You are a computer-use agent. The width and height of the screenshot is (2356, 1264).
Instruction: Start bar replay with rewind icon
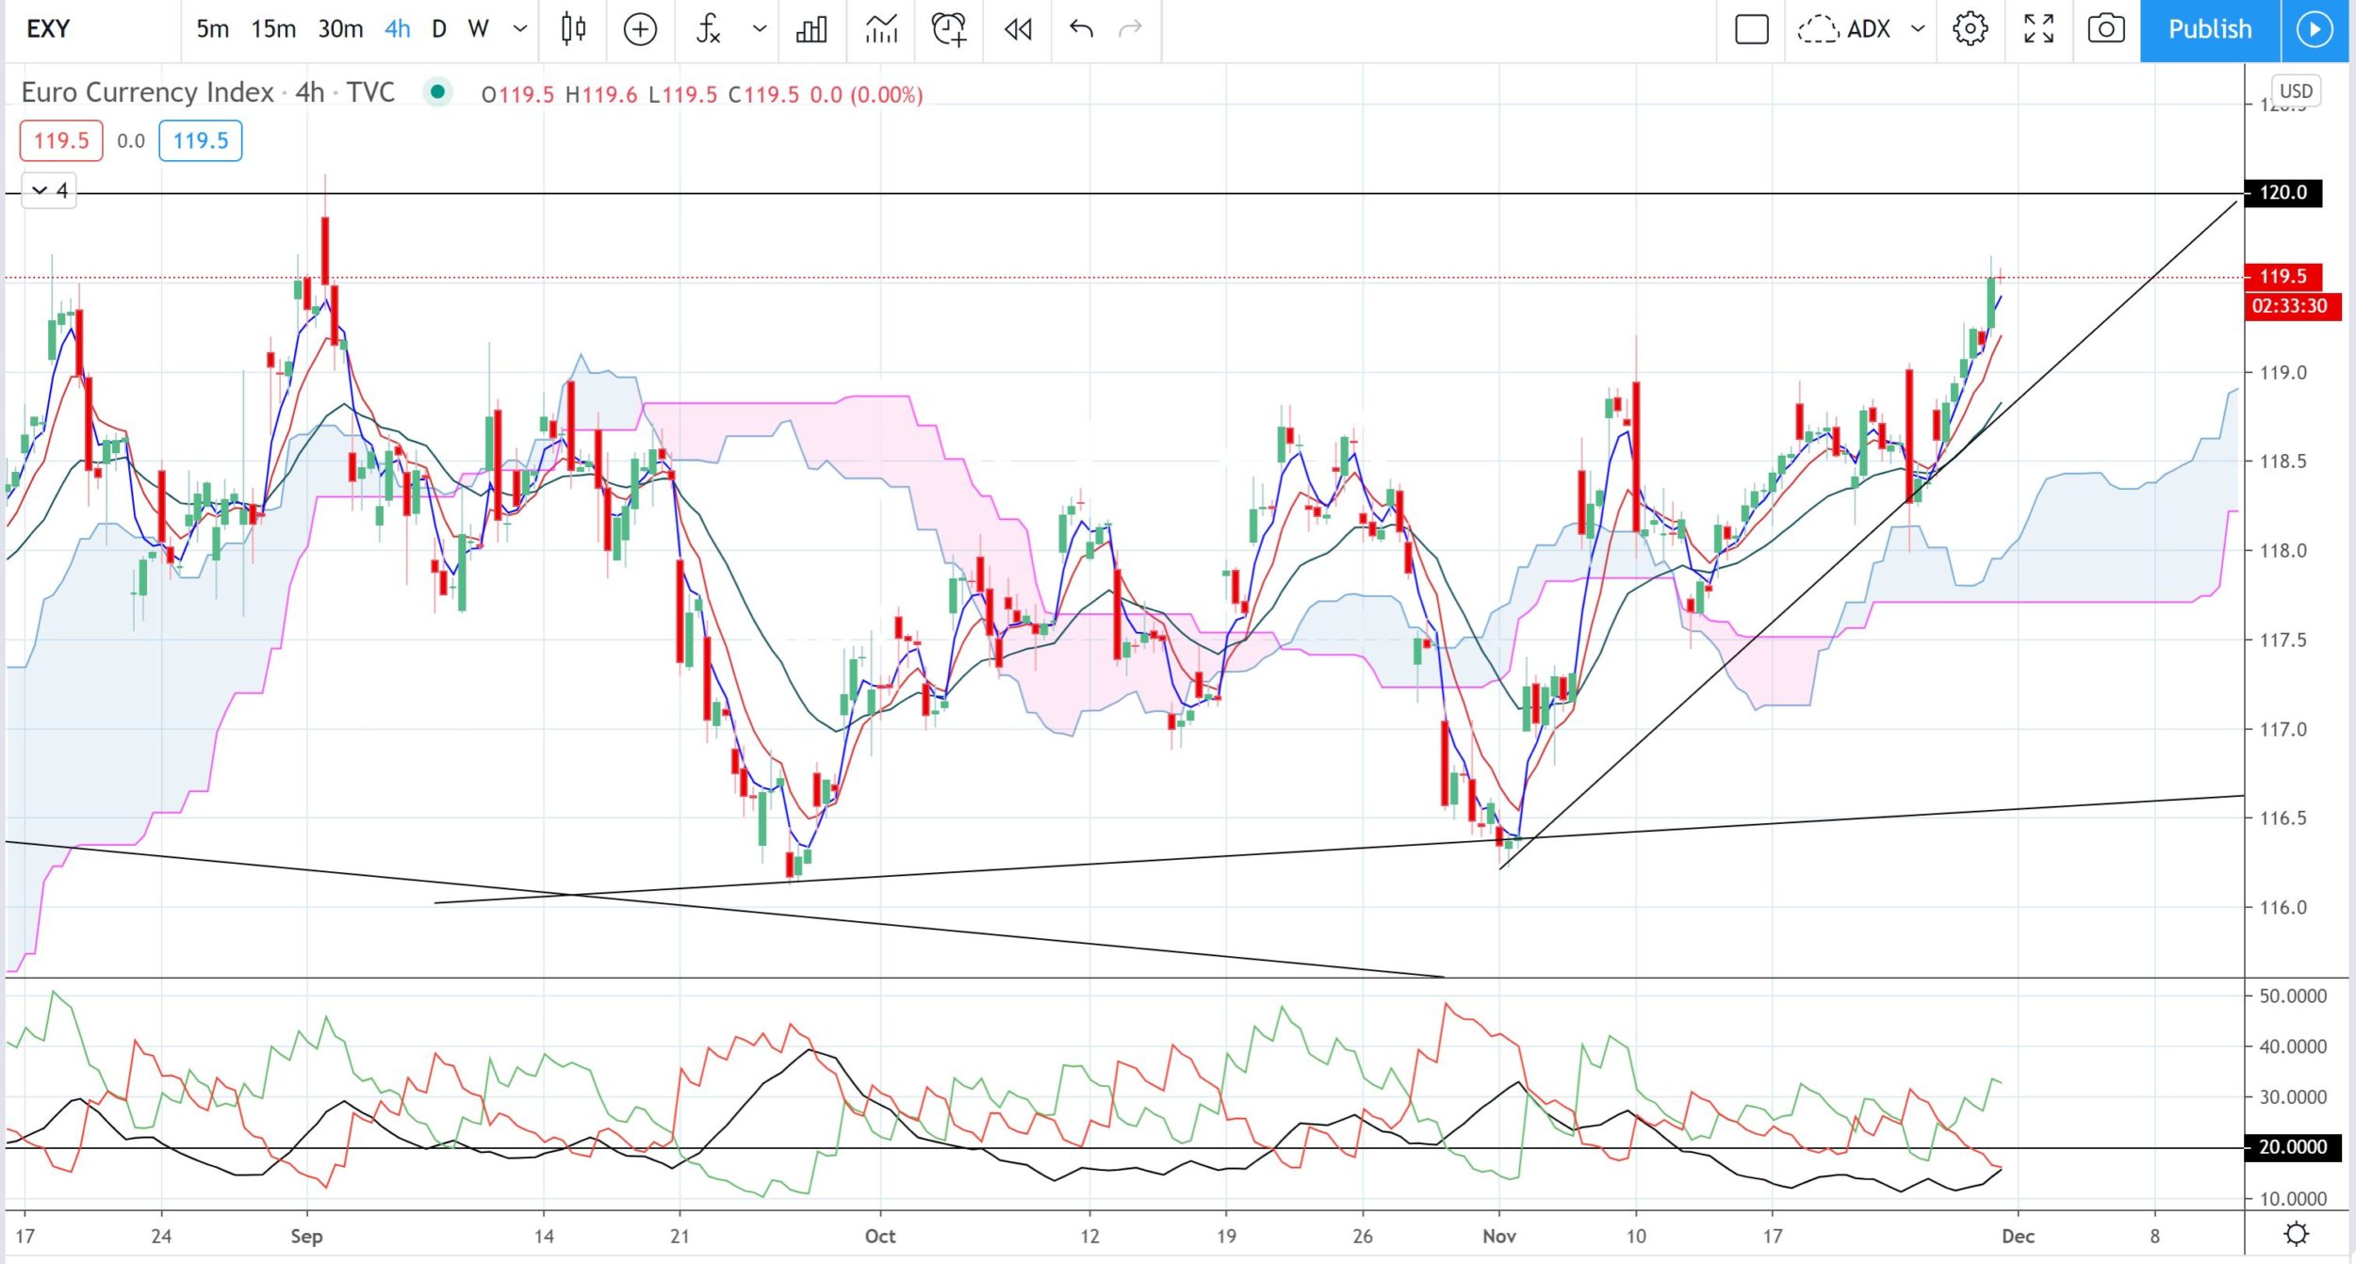pyautogui.click(x=1018, y=29)
